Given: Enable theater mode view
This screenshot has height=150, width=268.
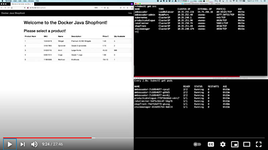Looking at the screenshot, I should (247, 144).
